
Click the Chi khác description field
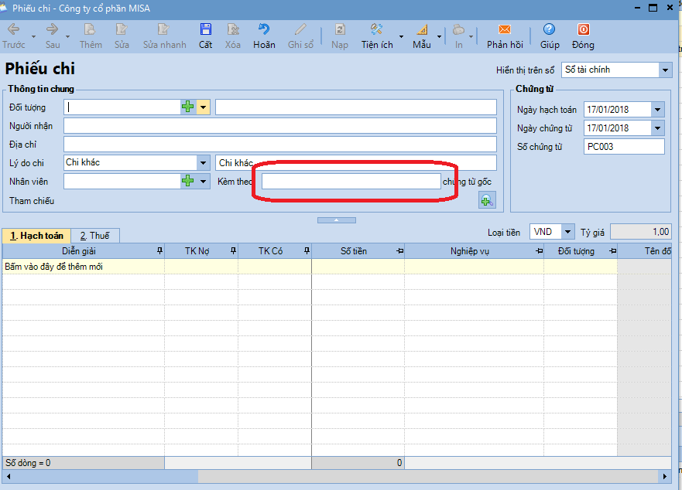click(x=356, y=163)
